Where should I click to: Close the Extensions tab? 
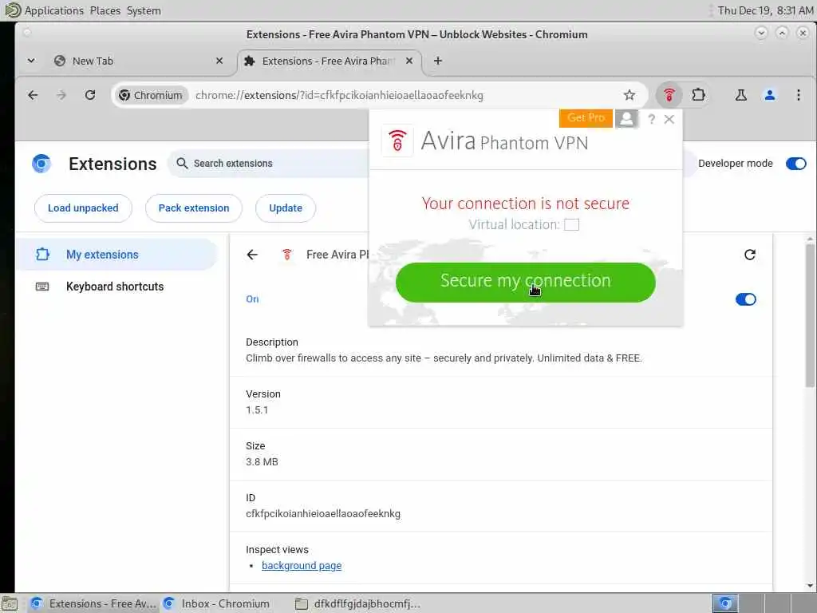(x=409, y=61)
